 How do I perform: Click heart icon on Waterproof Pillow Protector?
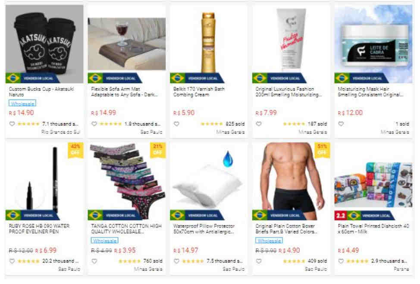pos(176,261)
